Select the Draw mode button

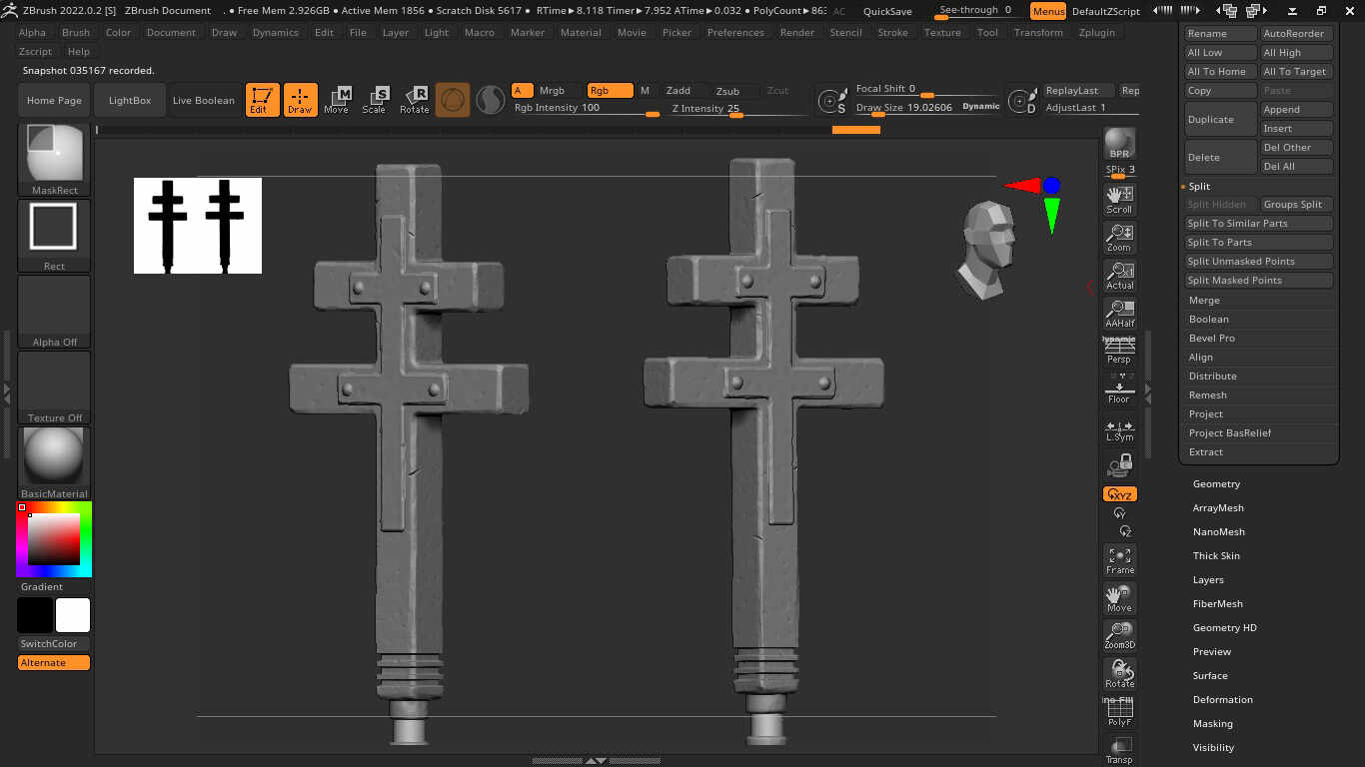pyautogui.click(x=300, y=100)
